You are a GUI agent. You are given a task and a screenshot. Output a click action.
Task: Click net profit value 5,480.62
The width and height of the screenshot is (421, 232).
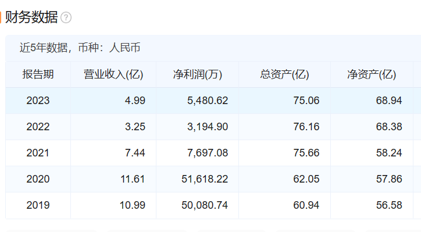(208, 101)
